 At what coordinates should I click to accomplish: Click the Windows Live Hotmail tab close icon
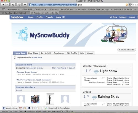[3, 13]
